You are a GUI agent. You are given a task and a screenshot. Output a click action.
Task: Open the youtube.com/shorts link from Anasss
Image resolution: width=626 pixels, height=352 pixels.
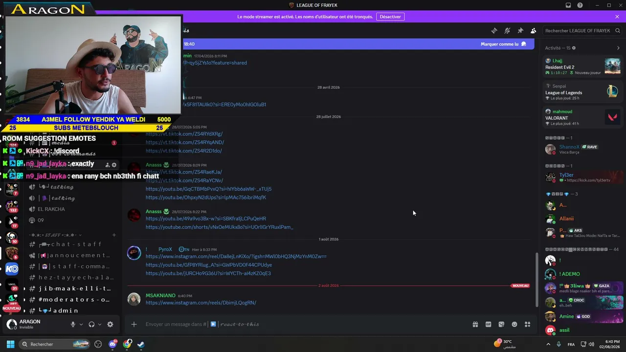219,227
